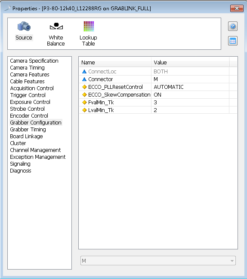This screenshot has height=279, width=247.
Task: Click the help question mark button
Action: tap(233, 26)
